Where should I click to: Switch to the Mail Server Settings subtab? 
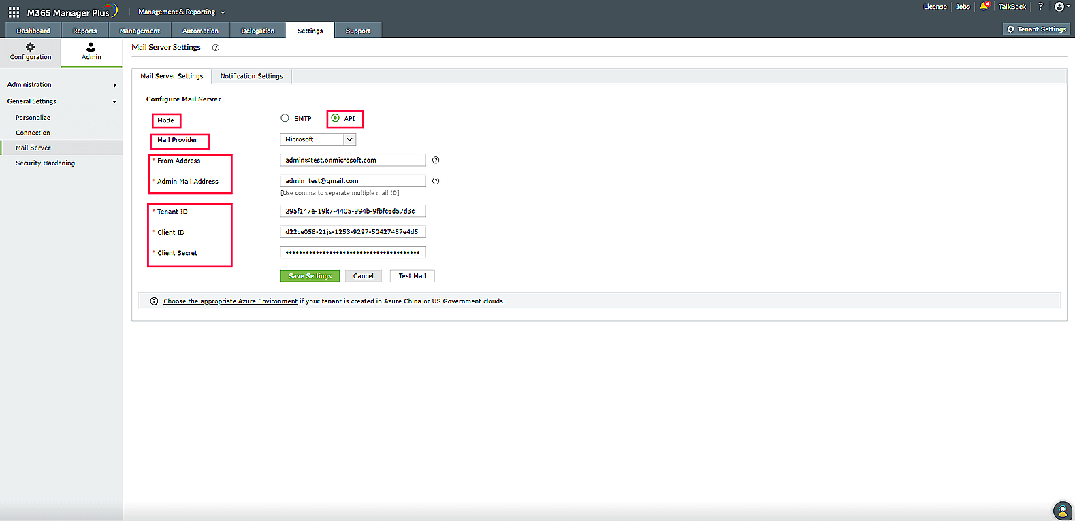172,76
